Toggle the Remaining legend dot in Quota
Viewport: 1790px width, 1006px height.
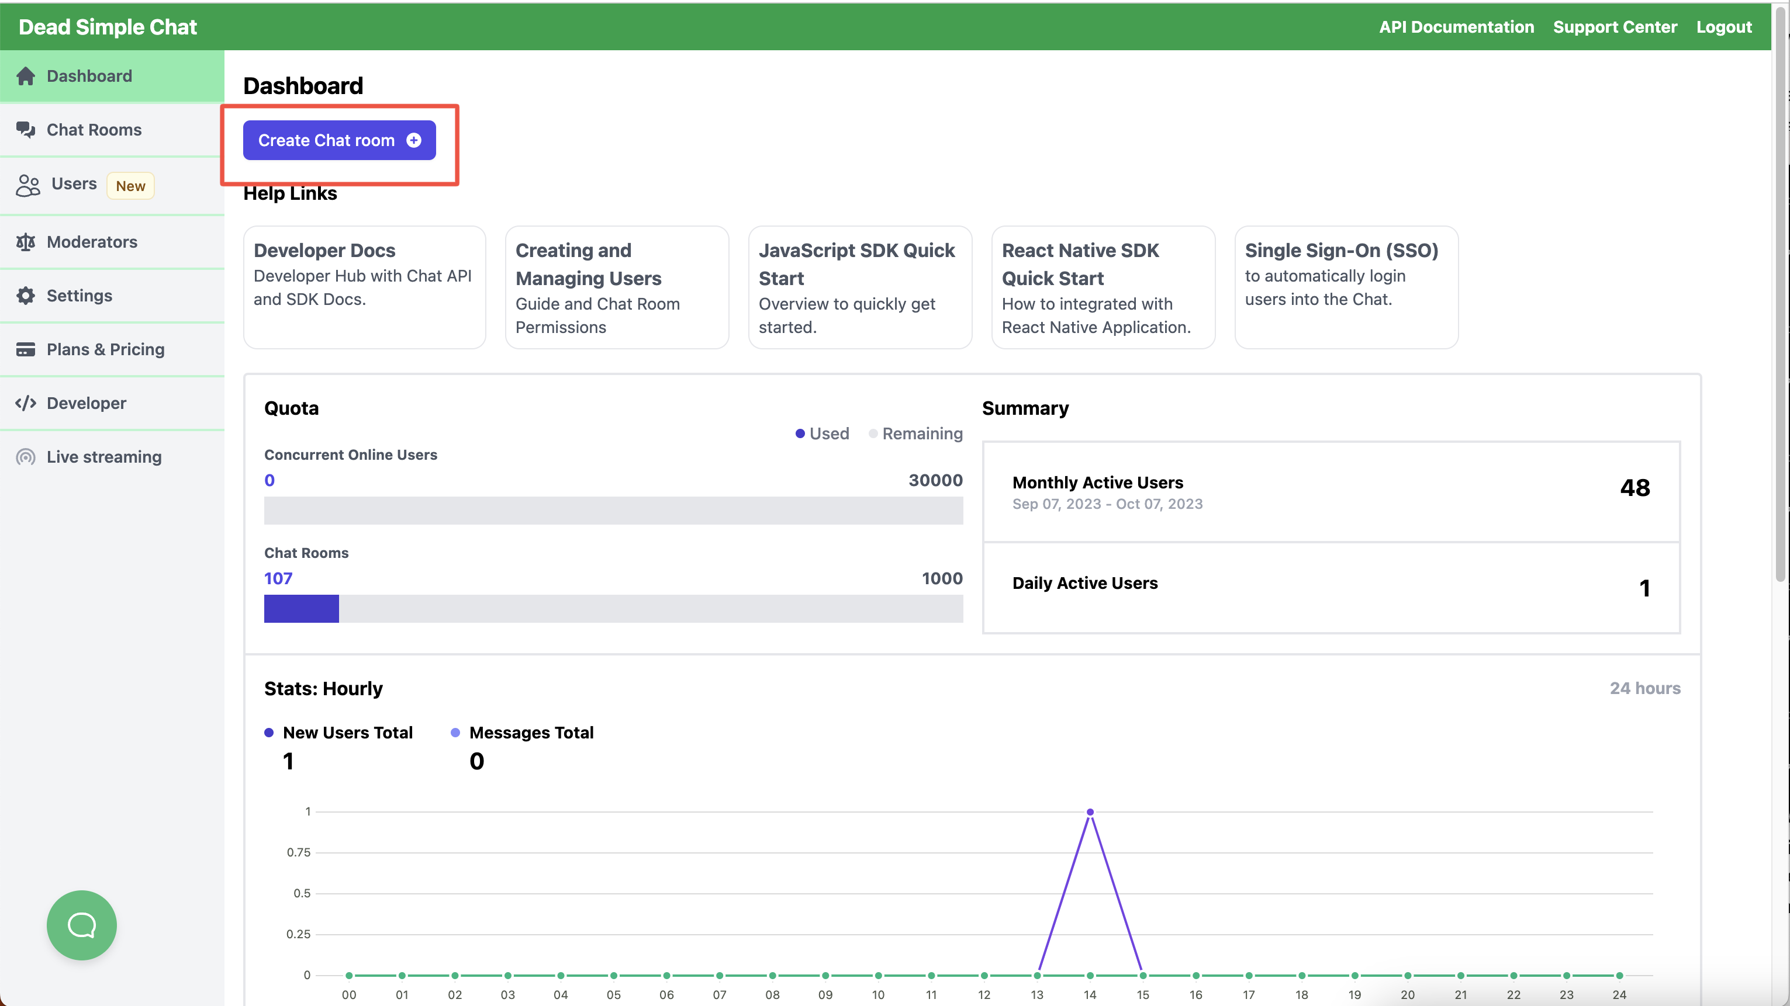pyautogui.click(x=873, y=434)
